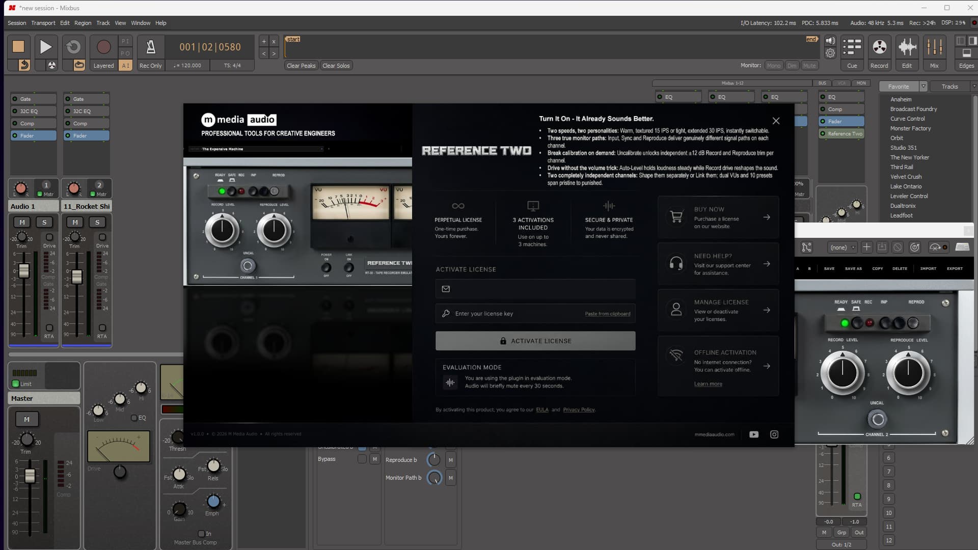Toggle the metronome click icon

click(x=151, y=47)
